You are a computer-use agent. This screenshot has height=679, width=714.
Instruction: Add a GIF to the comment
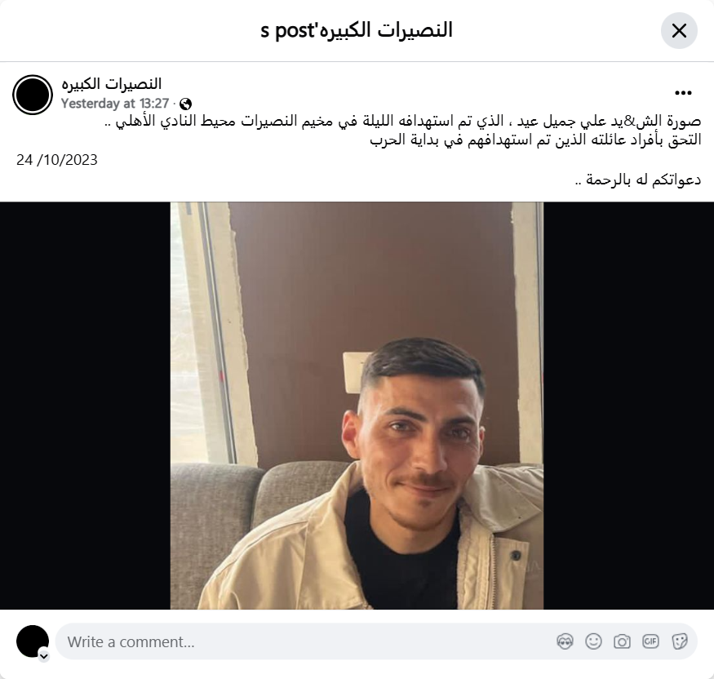(650, 641)
